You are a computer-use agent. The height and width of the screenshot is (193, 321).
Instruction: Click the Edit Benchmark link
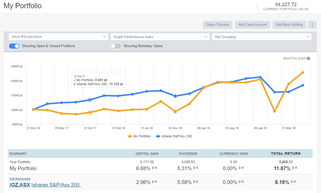coord(20,179)
